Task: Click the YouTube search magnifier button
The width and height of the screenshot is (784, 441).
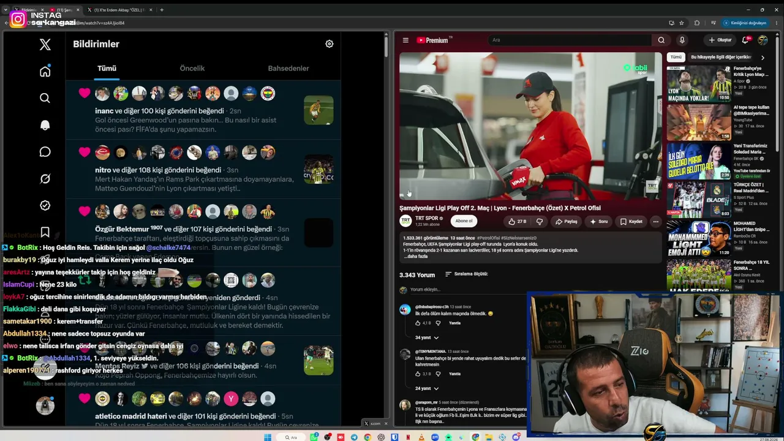Action: pos(661,40)
